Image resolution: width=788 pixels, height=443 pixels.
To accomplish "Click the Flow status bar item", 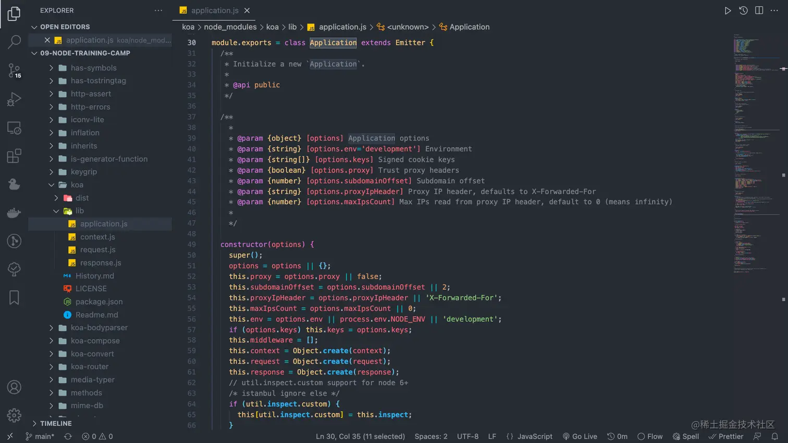I will [650, 437].
